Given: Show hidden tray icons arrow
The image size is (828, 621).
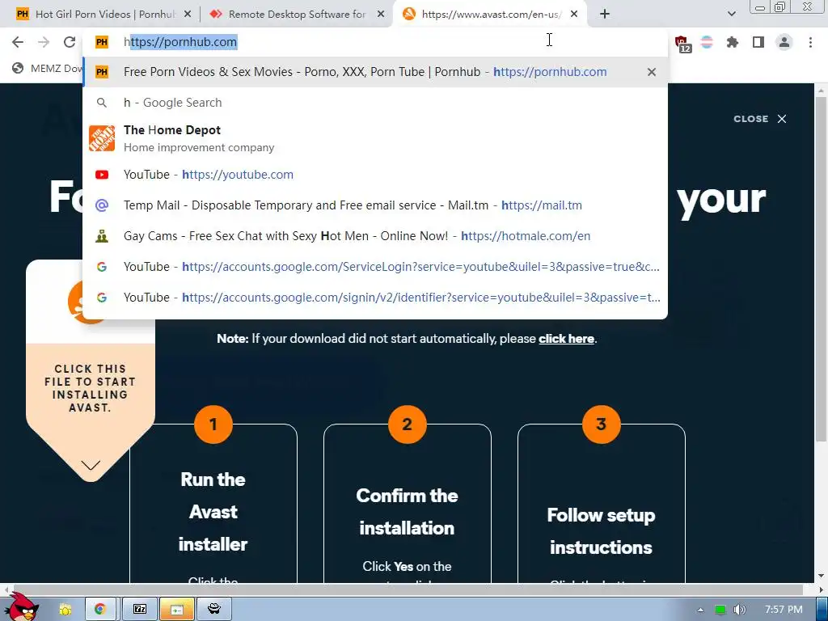Looking at the screenshot, I should coord(700,610).
